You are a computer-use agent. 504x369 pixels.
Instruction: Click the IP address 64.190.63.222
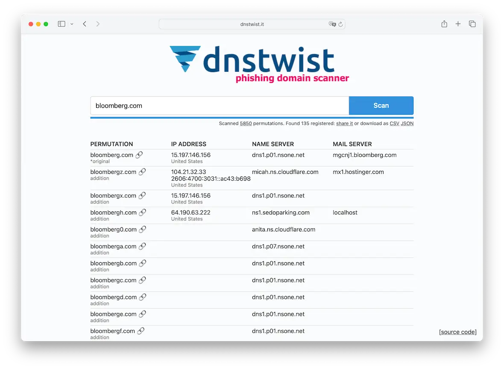tap(190, 212)
